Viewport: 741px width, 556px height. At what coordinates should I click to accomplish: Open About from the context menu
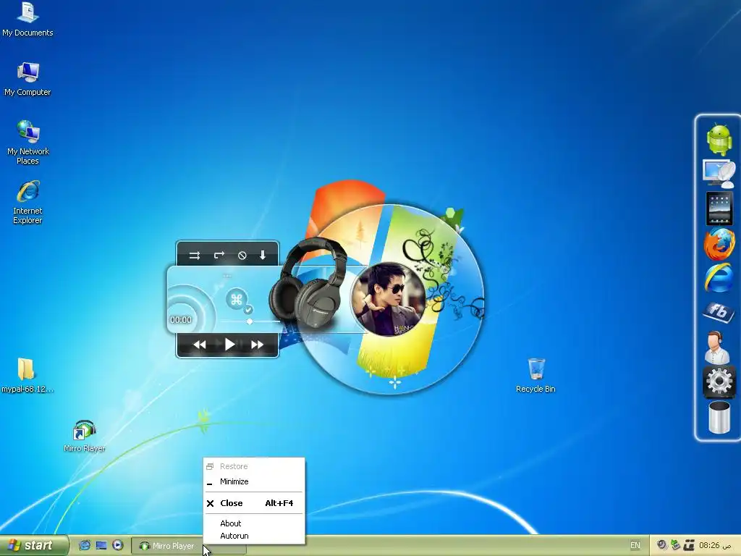254,523
